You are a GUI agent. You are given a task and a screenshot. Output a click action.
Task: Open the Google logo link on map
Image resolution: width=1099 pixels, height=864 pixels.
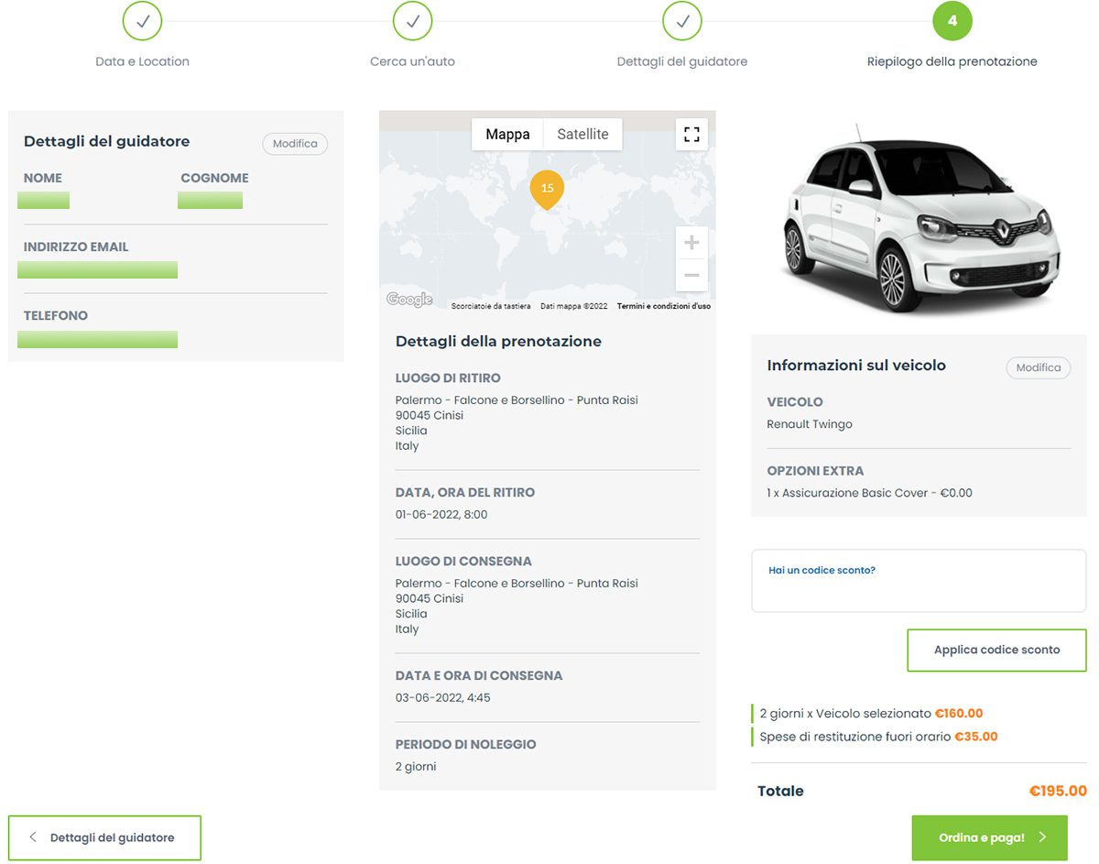tap(409, 300)
